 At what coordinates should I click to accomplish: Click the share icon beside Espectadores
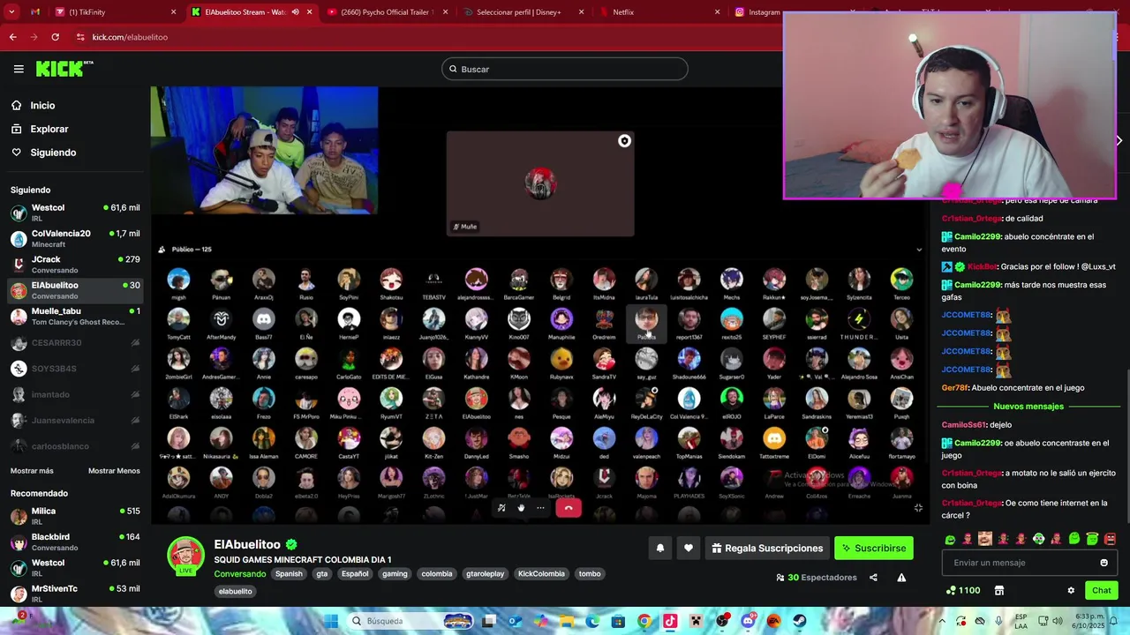point(873,578)
